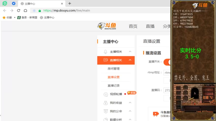Image resolution: width=216 pixels, height=121 pixels.
Task: Toggle the 直播开关 switch
Action: click(x=167, y=62)
